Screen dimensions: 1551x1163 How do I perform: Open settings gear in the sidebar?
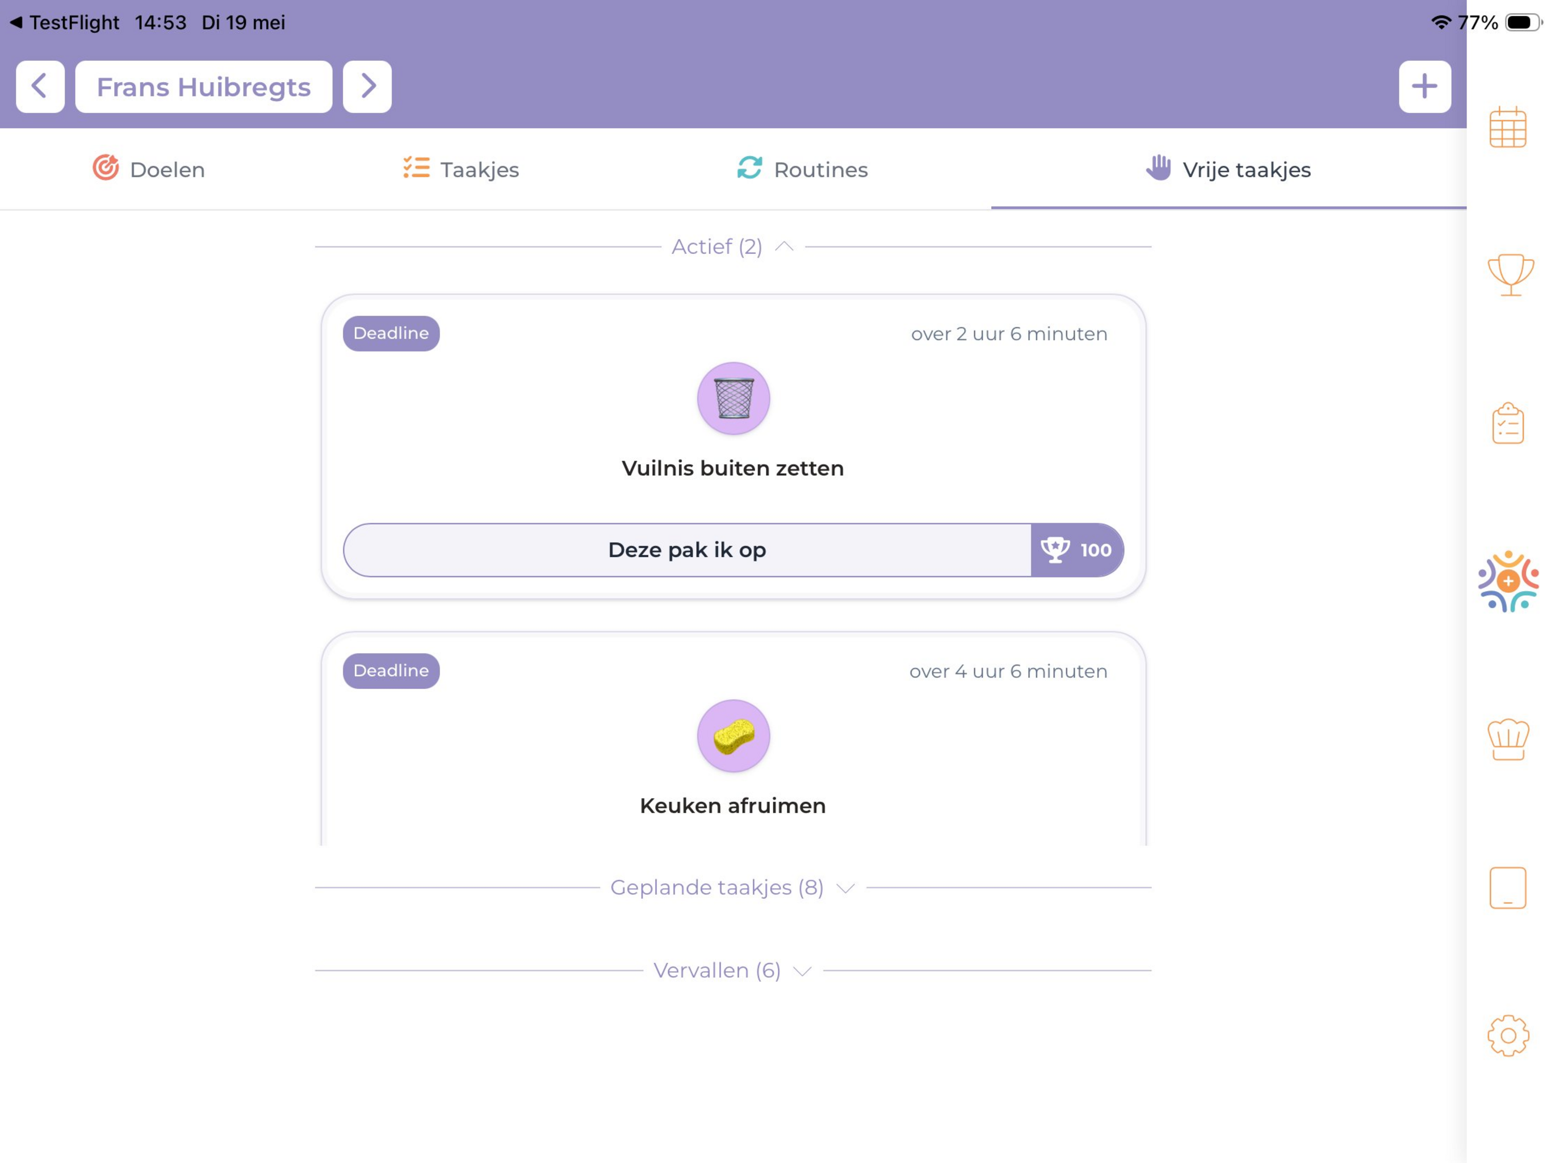click(x=1508, y=1035)
